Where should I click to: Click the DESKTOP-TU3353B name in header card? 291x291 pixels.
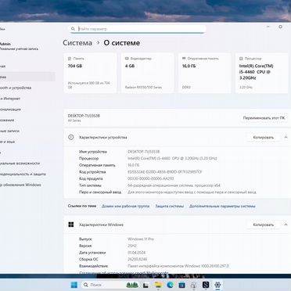coord(84,116)
